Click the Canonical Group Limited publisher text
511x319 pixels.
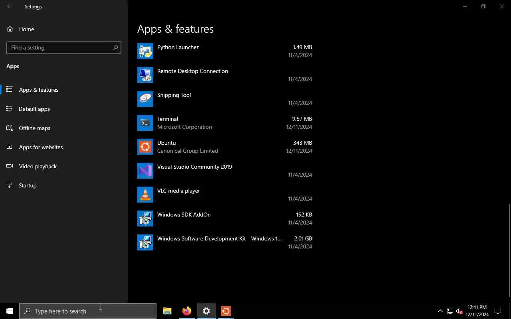[188, 151]
